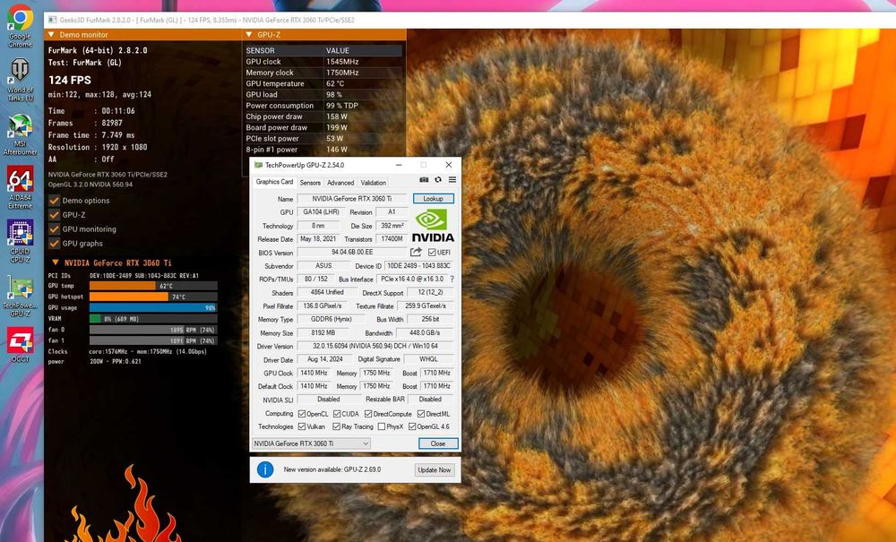896x542 pixels.
Task: Toggle the UEFI checkbox
Action: (x=432, y=253)
